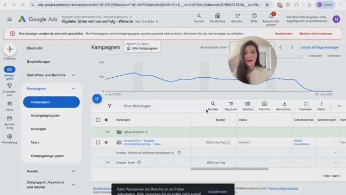Click Weitere Informationen in alert banner
The image size is (346, 195).
click(x=316, y=34)
